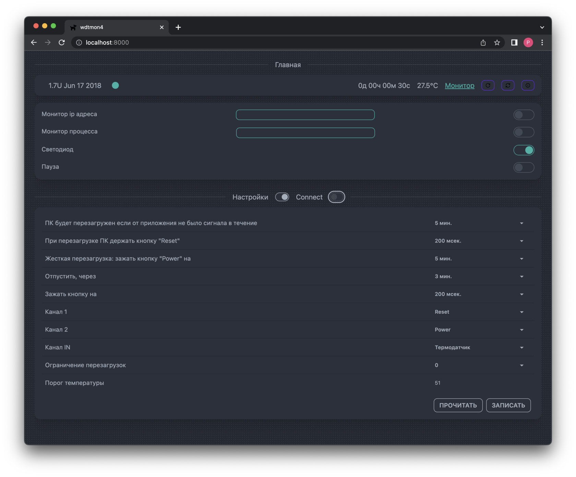Screen dimensions: 576x477
Task: Click the ЗАПИСАТЬ button
Action: [x=508, y=405]
